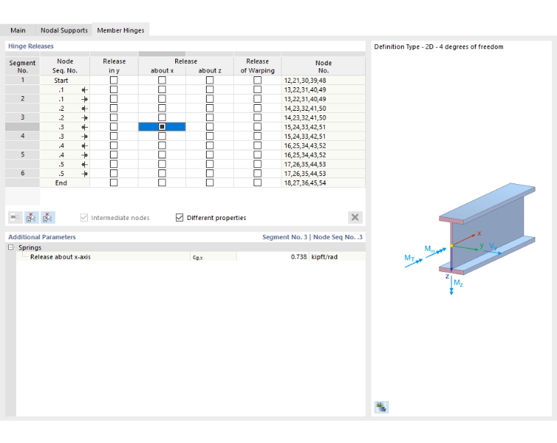This screenshot has width=557, height=443.
Task: Click the about z column header
Action: 210,70
